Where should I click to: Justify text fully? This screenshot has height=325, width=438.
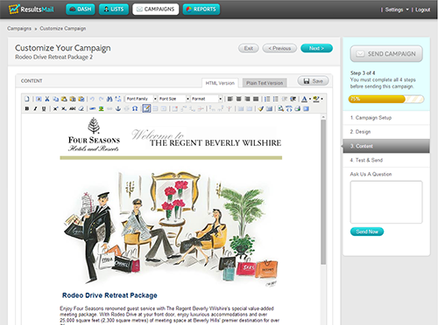pos(256,99)
